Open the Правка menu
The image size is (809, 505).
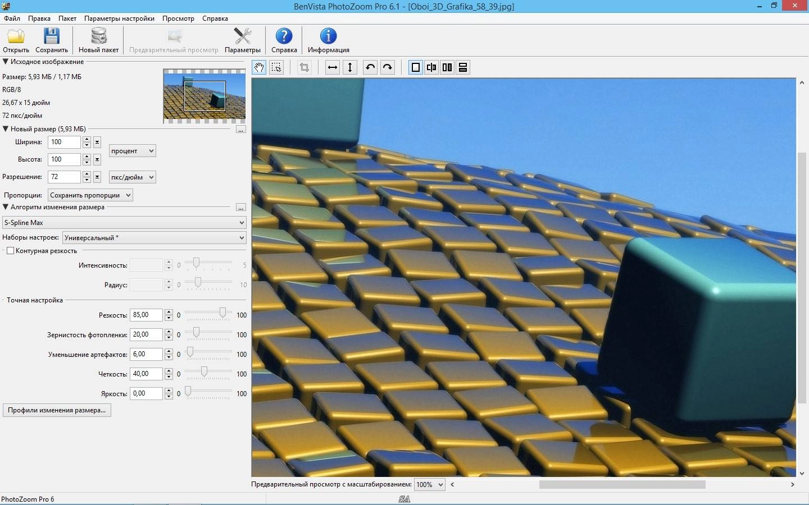click(39, 19)
